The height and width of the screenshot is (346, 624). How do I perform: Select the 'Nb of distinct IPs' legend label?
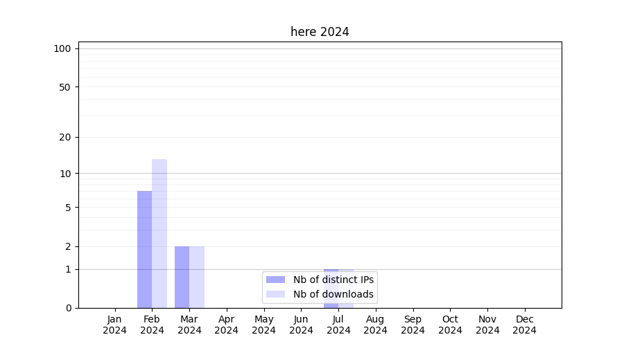[x=333, y=280]
